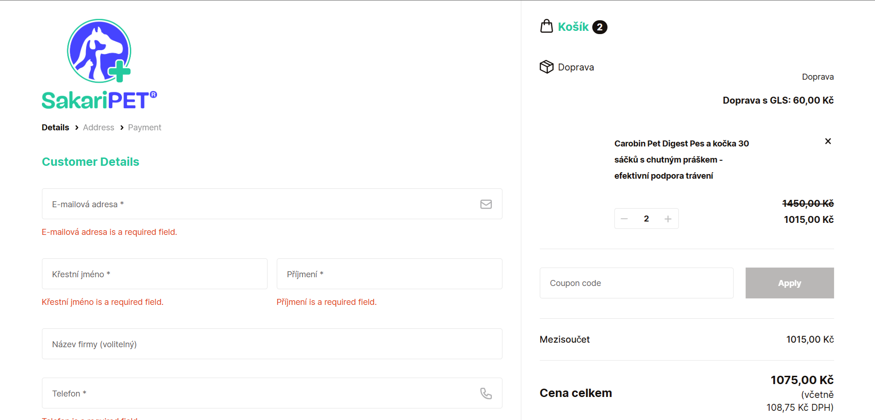Click 'Příjmení is a required field.' error
Viewport: 875px width, 420px height.
(327, 302)
